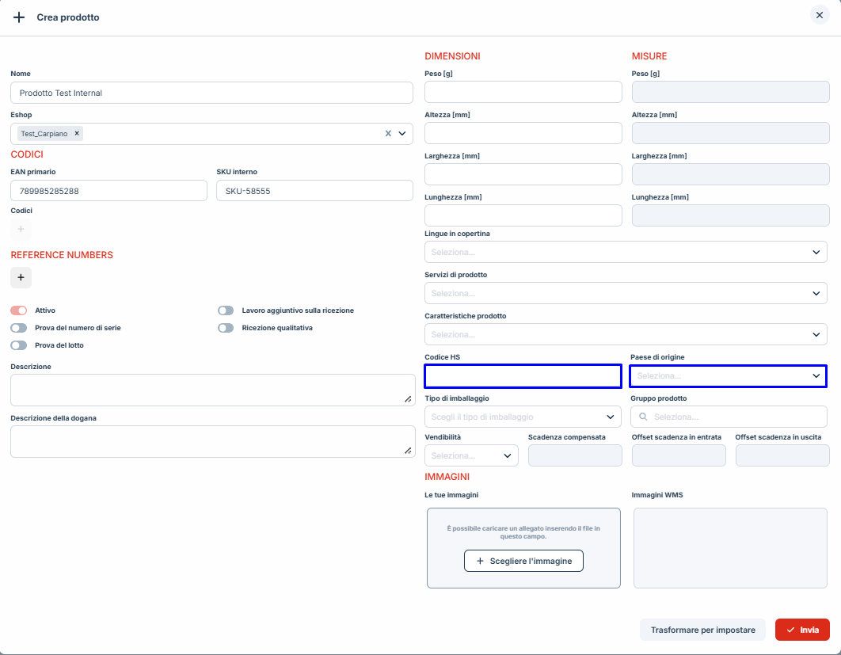Enable Prova del lotto switch
Screen dimensions: 841x655
tap(19, 345)
